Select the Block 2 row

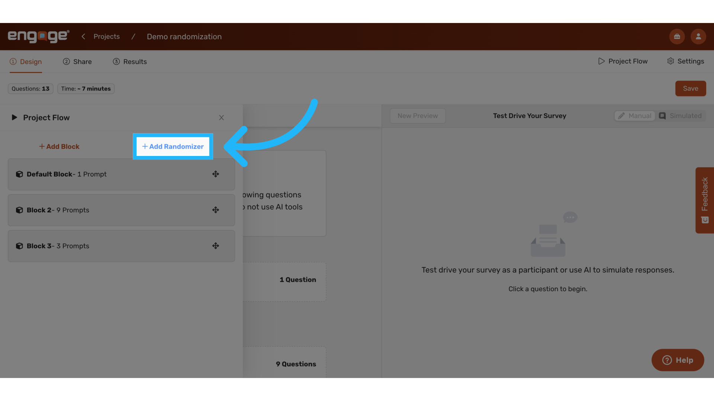point(121,210)
